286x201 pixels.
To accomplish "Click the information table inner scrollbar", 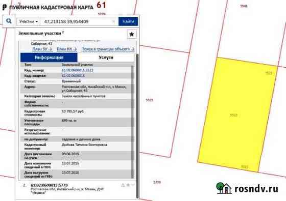I will click(132, 121).
